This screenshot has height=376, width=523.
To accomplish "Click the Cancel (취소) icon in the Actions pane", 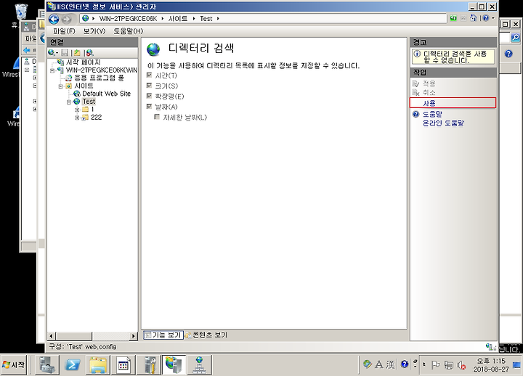I will (x=416, y=92).
